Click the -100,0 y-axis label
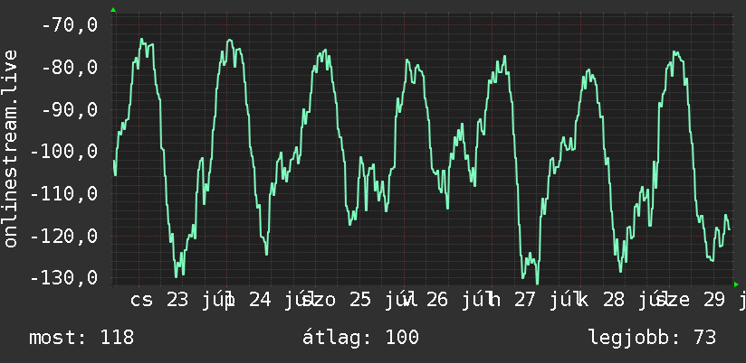746x363 pixels. [x=64, y=152]
